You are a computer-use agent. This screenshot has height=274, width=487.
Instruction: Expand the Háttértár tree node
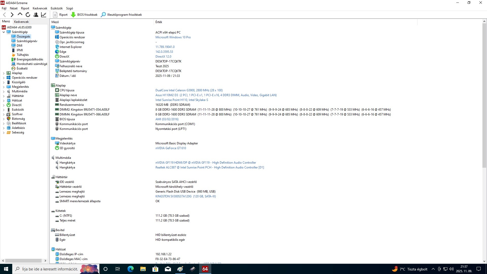[4, 96]
